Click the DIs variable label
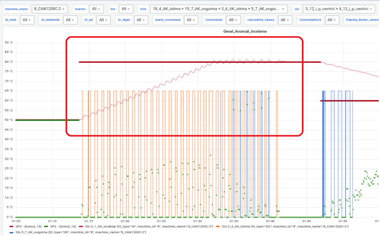 [113, 9]
